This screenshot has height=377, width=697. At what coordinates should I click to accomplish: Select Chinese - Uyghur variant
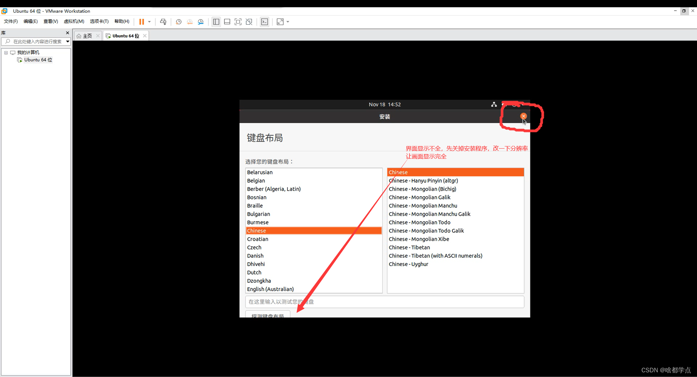click(456, 264)
